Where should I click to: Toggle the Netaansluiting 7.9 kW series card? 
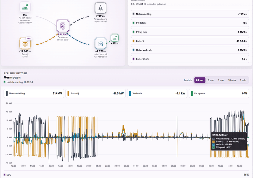34,94
